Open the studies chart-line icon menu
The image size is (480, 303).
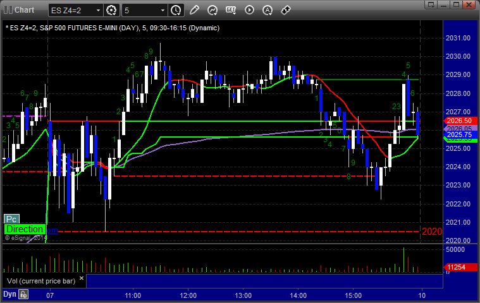click(x=212, y=10)
